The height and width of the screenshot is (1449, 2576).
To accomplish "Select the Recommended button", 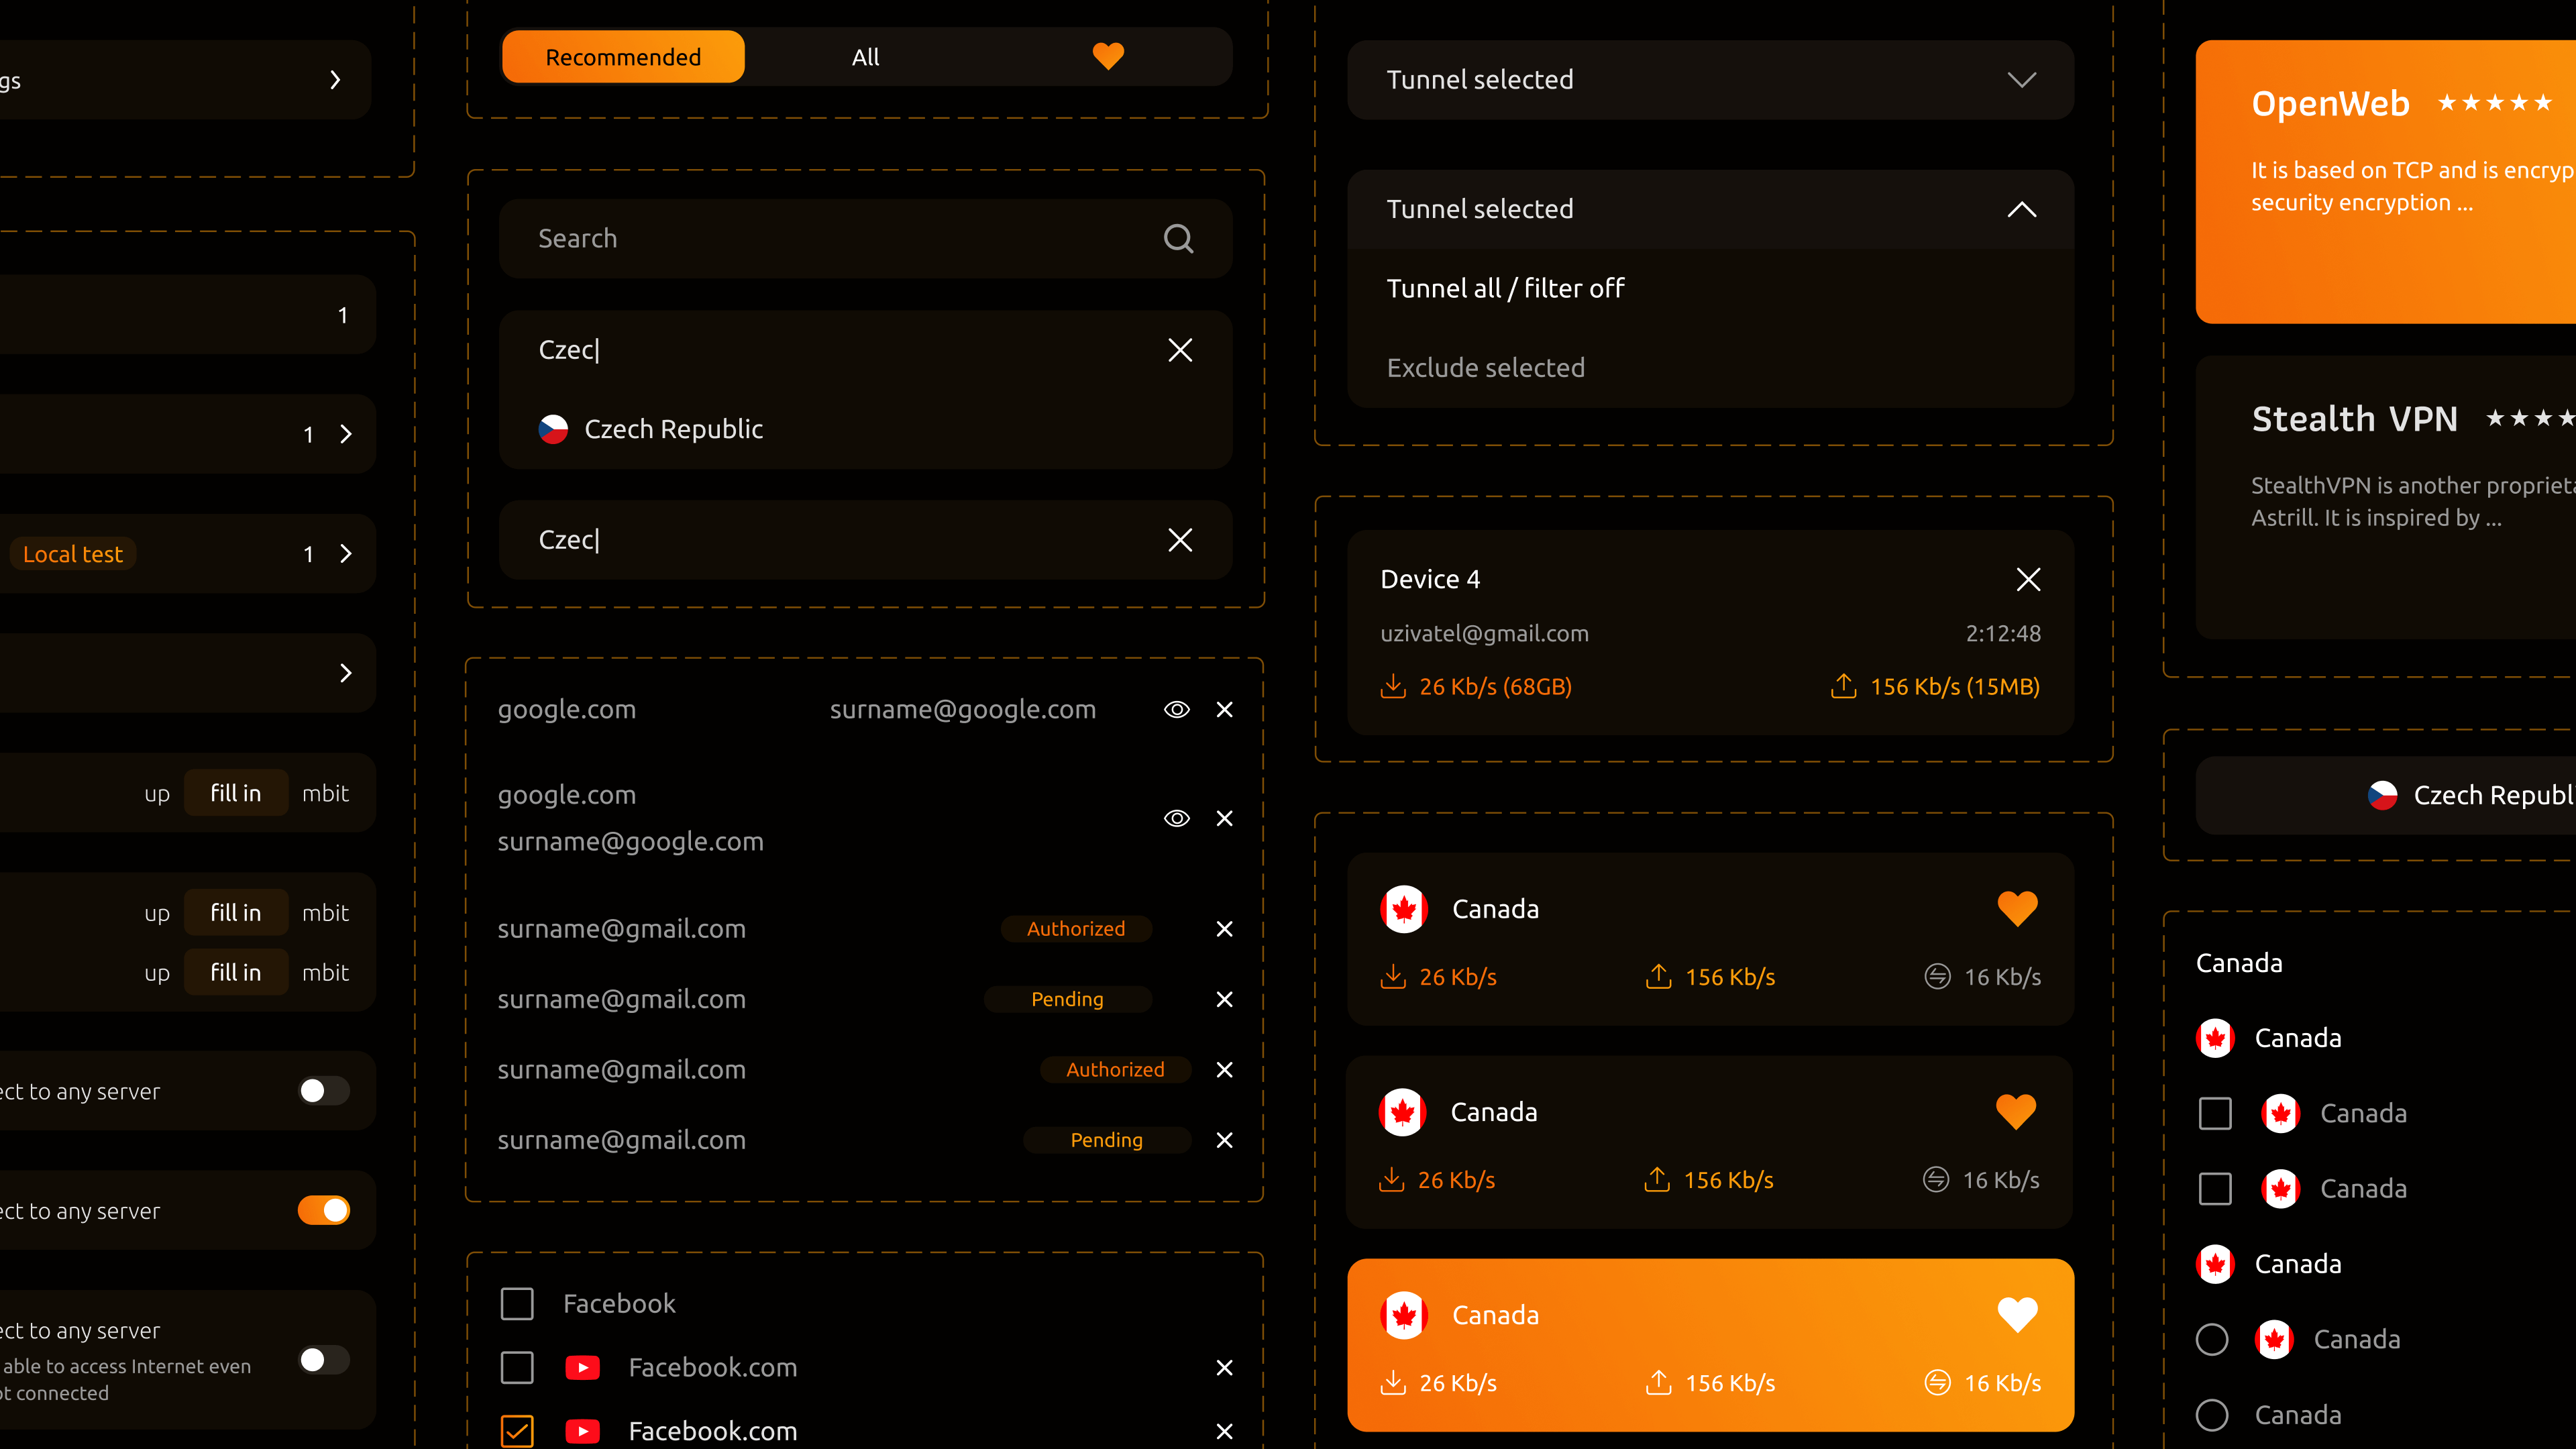I will pyautogui.click(x=623, y=57).
